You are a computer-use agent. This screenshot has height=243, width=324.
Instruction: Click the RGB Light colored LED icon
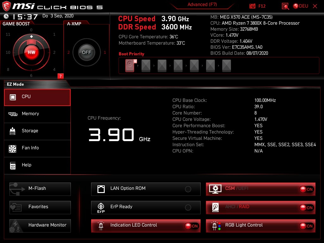[x=216, y=226]
